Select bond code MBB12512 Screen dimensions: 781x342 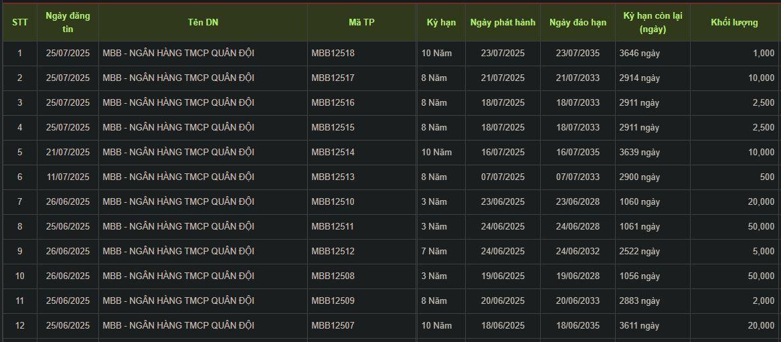333,252
